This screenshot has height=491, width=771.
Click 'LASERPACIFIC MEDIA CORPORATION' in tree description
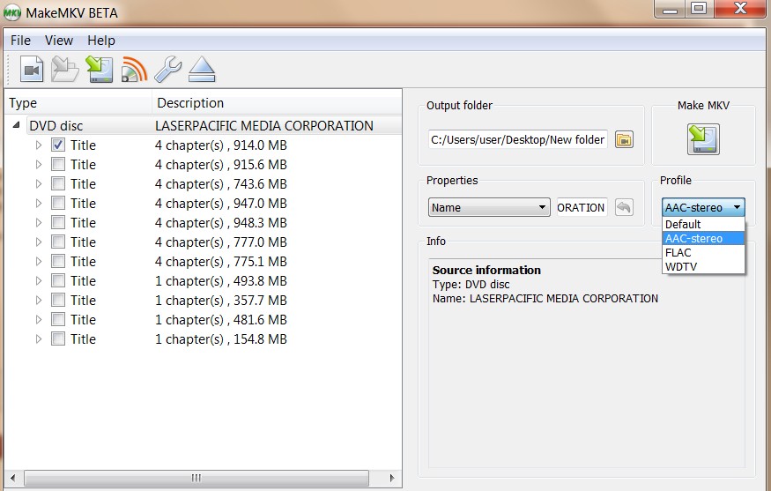pyautogui.click(x=264, y=125)
